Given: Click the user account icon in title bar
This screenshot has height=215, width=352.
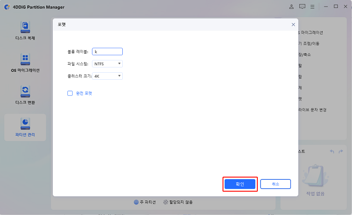Looking at the screenshot, I should (291, 7).
